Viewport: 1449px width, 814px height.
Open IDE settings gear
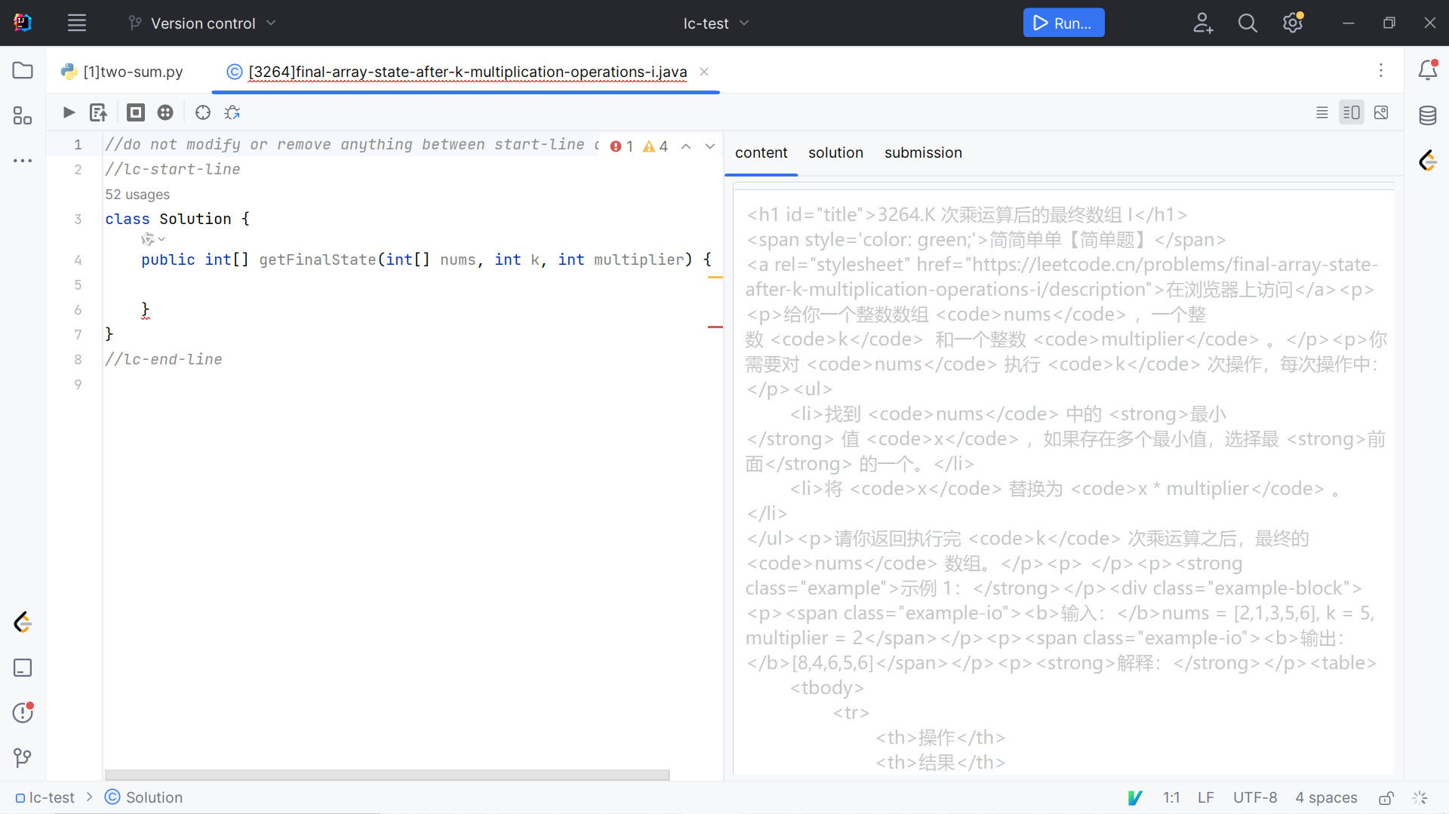click(1293, 23)
